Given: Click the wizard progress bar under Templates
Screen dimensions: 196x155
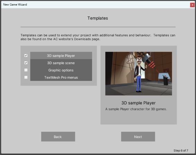Looking at the screenshot, I should 98,27.
